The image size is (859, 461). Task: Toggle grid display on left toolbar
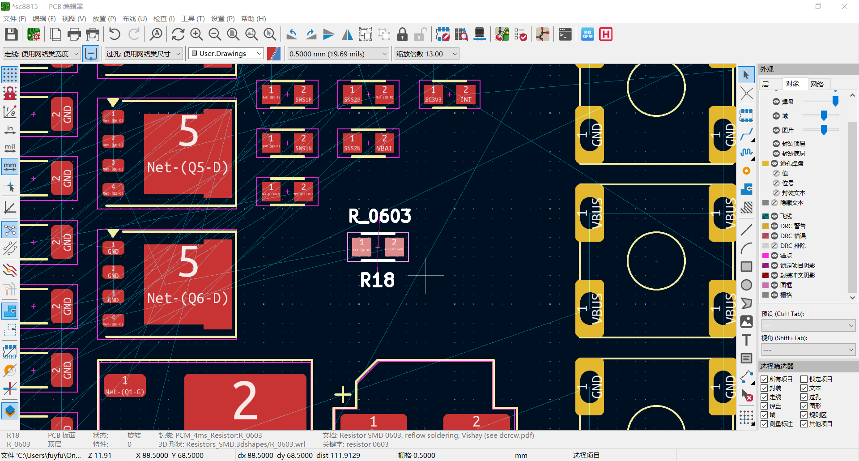tap(10, 75)
